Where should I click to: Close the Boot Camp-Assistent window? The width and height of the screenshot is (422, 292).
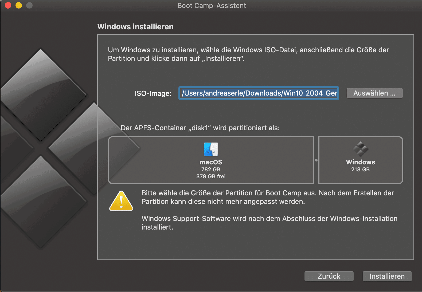tap(8, 5)
